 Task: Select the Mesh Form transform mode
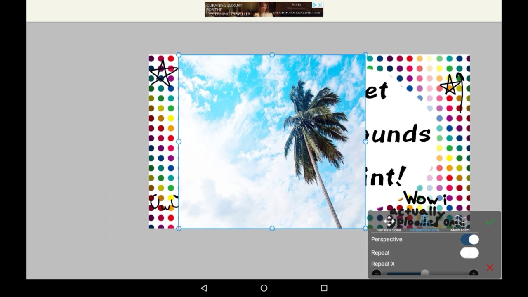(460, 223)
